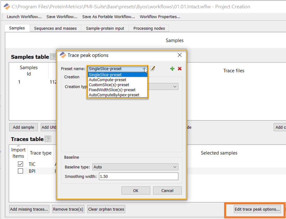Open Launch Workflow menu item

click(x=24, y=17)
